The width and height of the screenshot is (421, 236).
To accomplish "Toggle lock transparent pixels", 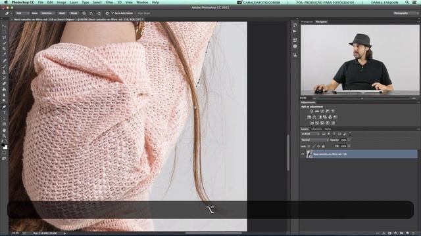I will tap(309, 146).
